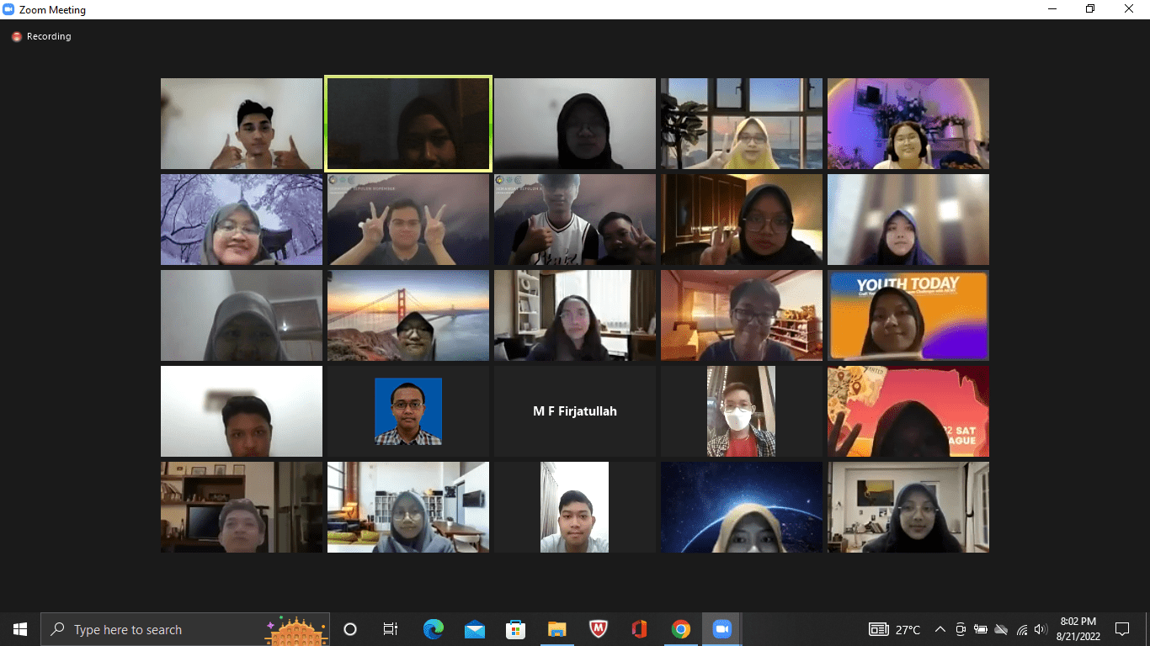This screenshot has width=1150, height=646.
Task: Open the Wi-Fi network tray icon
Action: (x=1022, y=629)
